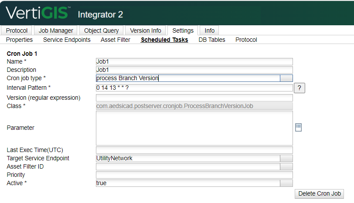Select the Settings tab
Viewport: 354px width, 203px height.
point(183,30)
